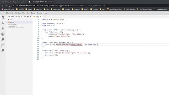Viewport: 169px width, 95px height.
Task: Open the Terminal menu
Action: 39,13
